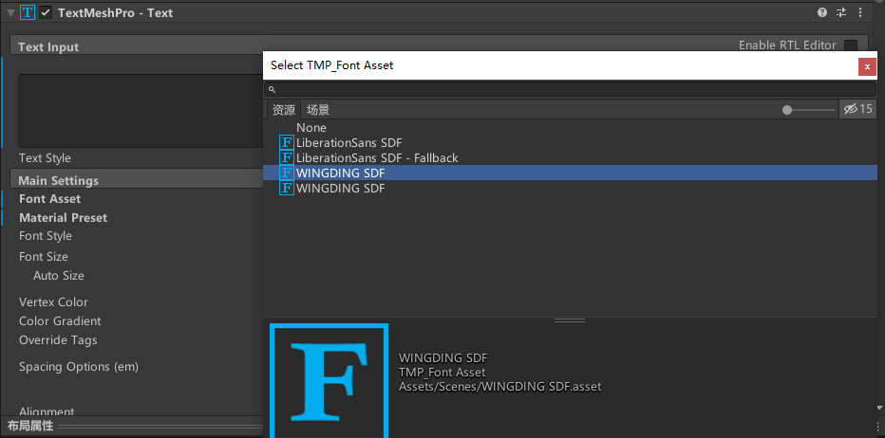Open component help reference icon
885x438 pixels.
pos(822,12)
